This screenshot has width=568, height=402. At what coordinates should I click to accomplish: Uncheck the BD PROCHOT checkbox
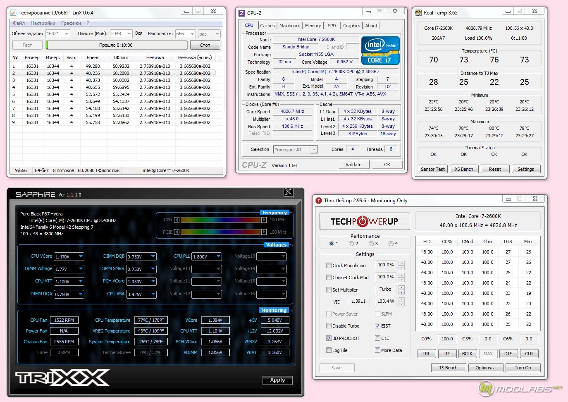(329, 338)
